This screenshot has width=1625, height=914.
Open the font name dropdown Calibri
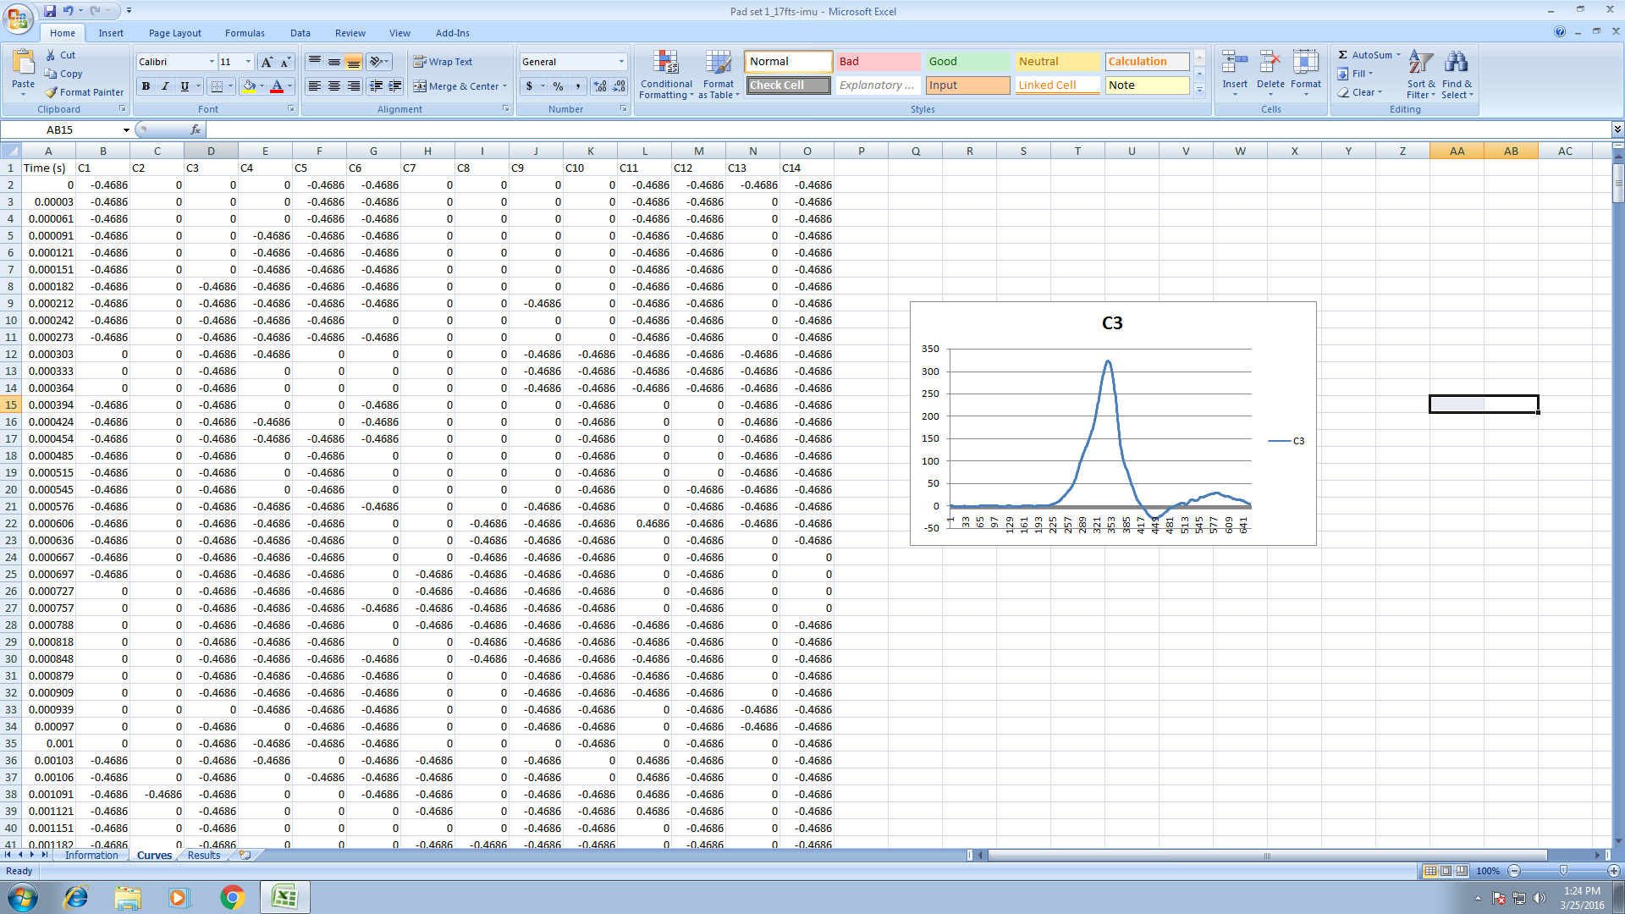212,62
